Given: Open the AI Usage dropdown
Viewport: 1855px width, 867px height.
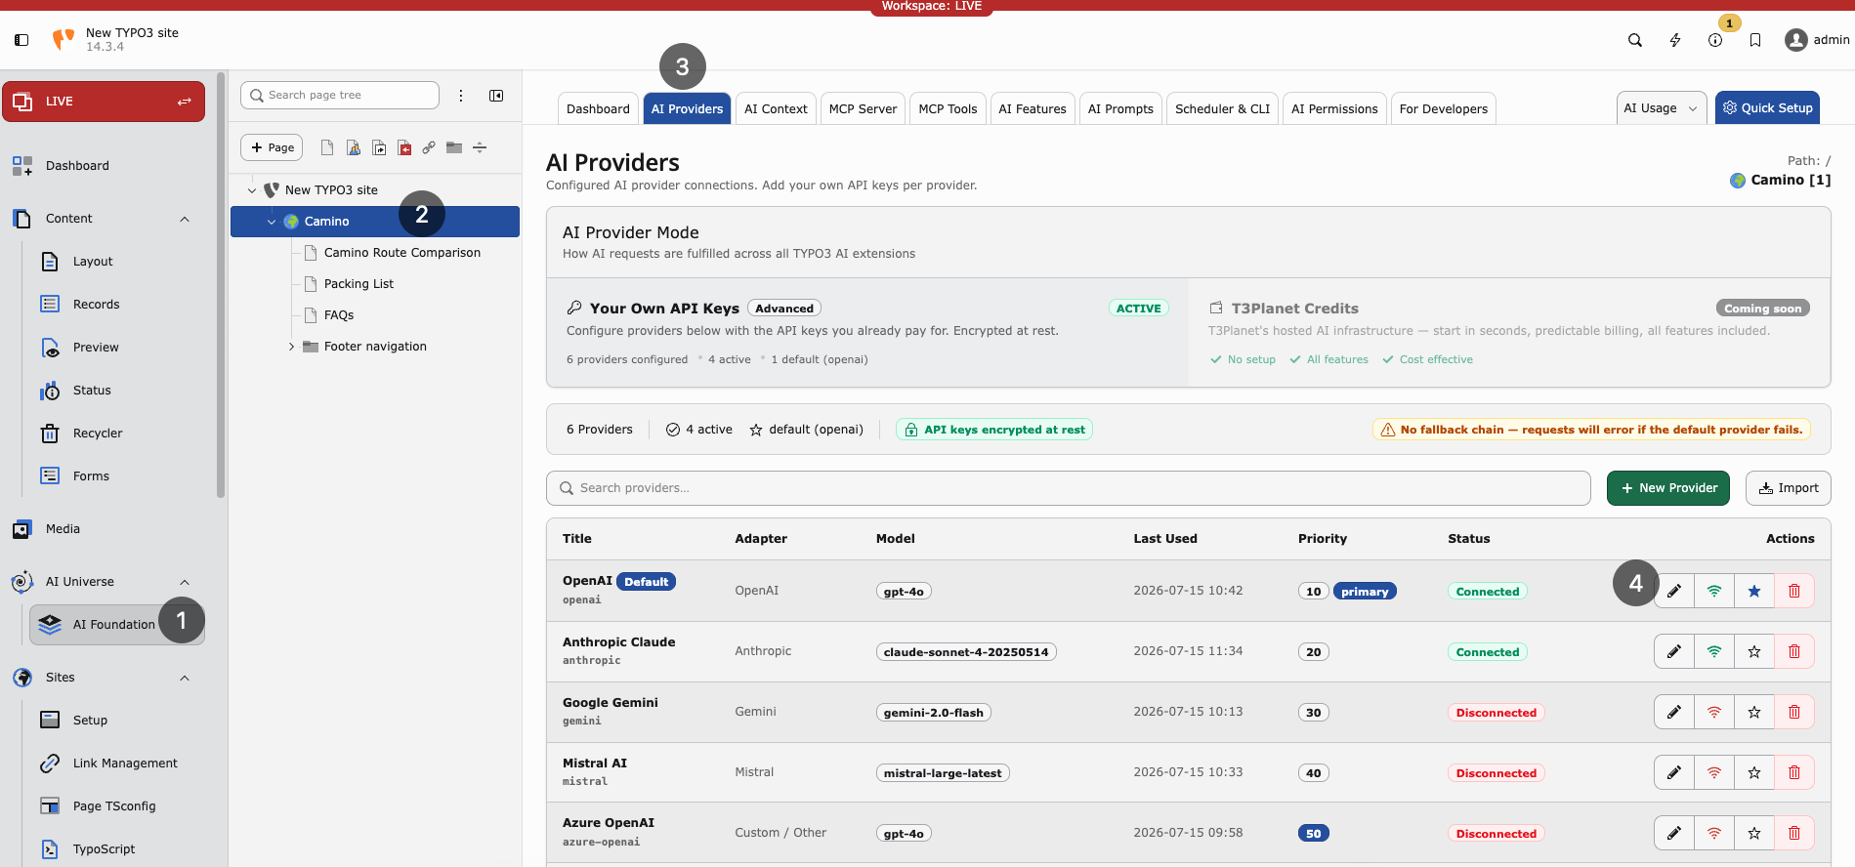Looking at the screenshot, I should [1661, 108].
